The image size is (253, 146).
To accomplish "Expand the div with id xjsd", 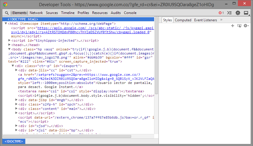I will tap(16, 126).
